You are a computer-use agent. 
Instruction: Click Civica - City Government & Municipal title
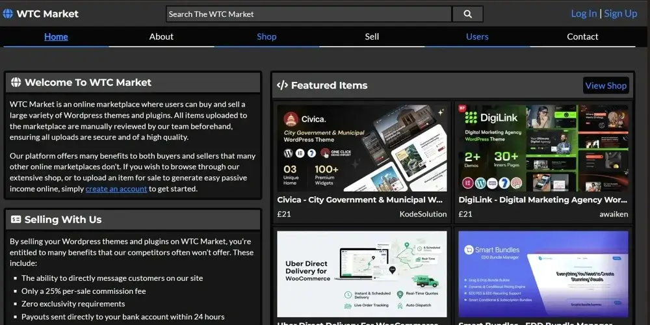[360, 200]
